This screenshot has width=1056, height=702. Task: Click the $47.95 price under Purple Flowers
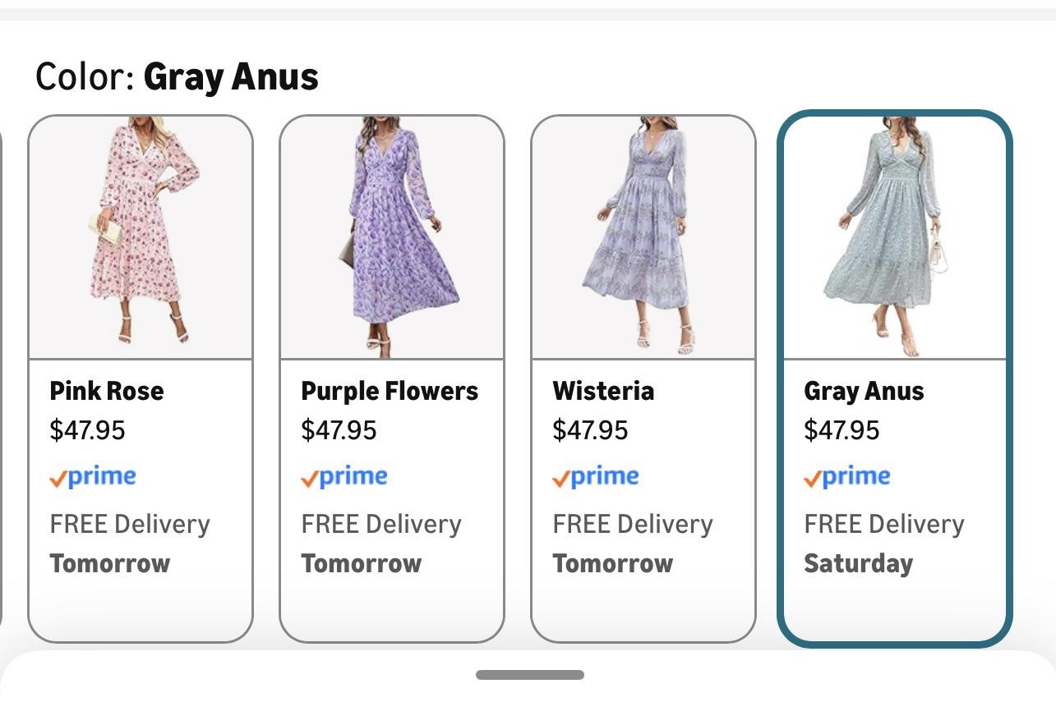click(339, 430)
